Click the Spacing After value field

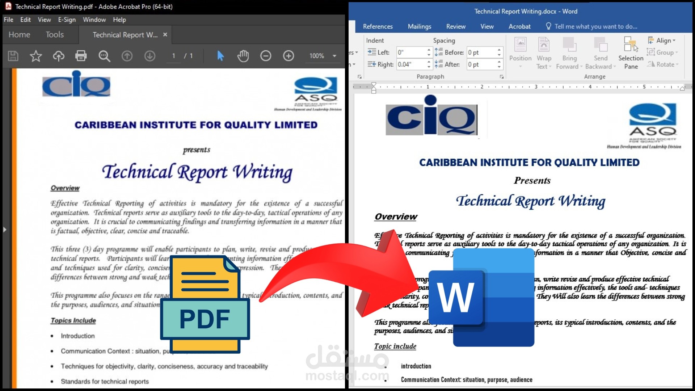pos(481,64)
